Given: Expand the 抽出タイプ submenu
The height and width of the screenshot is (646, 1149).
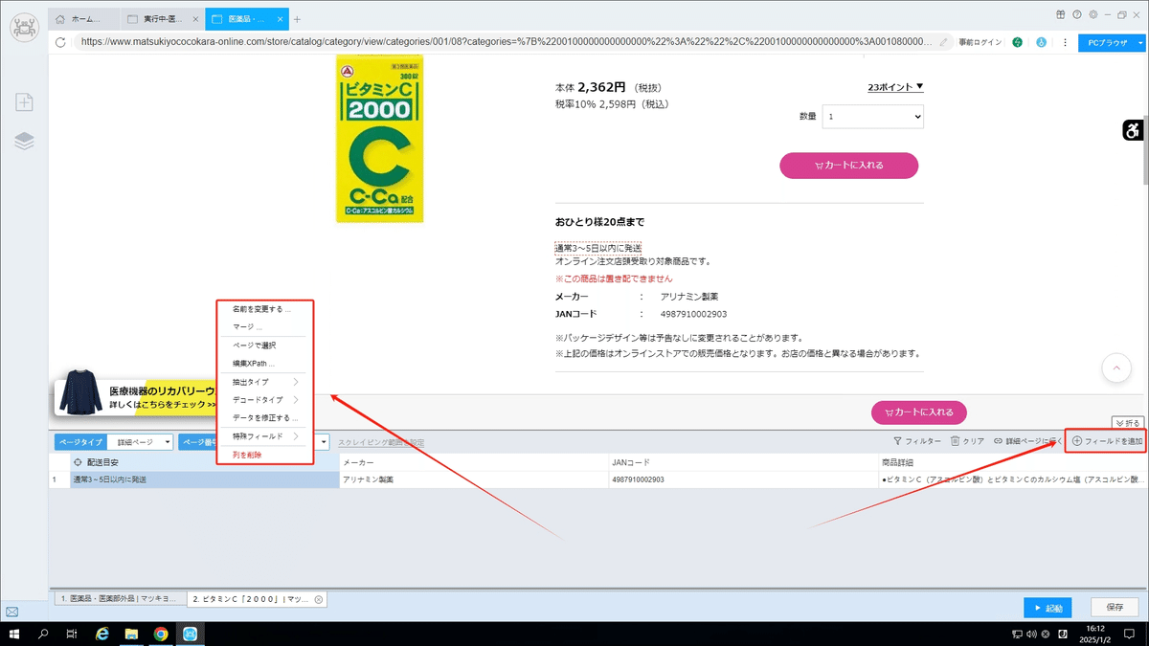Looking at the screenshot, I should [x=265, y=382].
